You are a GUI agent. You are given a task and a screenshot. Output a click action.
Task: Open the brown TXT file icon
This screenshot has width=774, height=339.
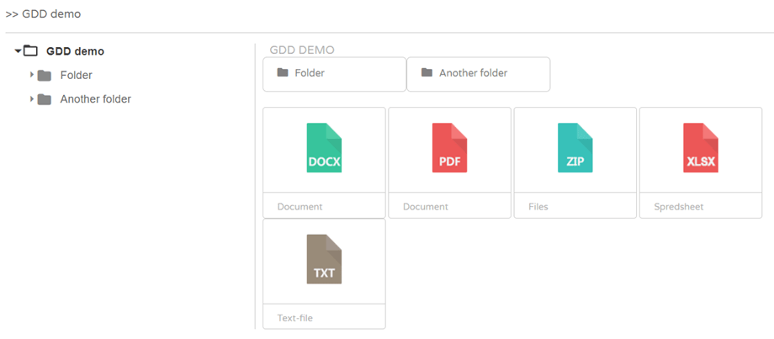[x=324, y=260]
